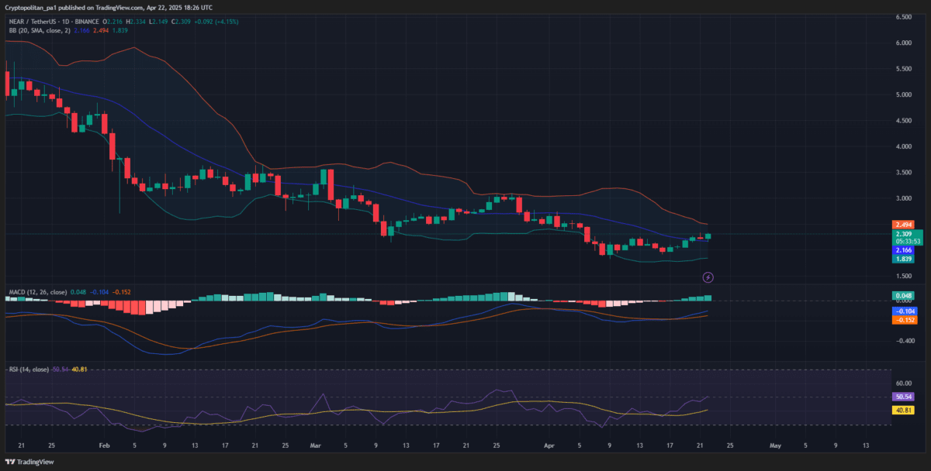The width and height of the screenshot is (931, 471).
Task: Click the Apr label on the time axis
Action: pos(549,446)
